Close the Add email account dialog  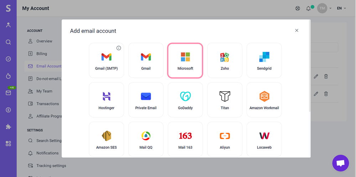296,30
